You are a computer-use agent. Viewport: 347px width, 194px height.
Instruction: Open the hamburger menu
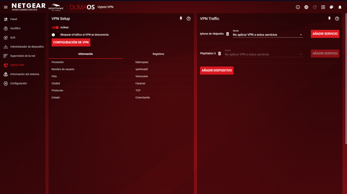point(6,7)
